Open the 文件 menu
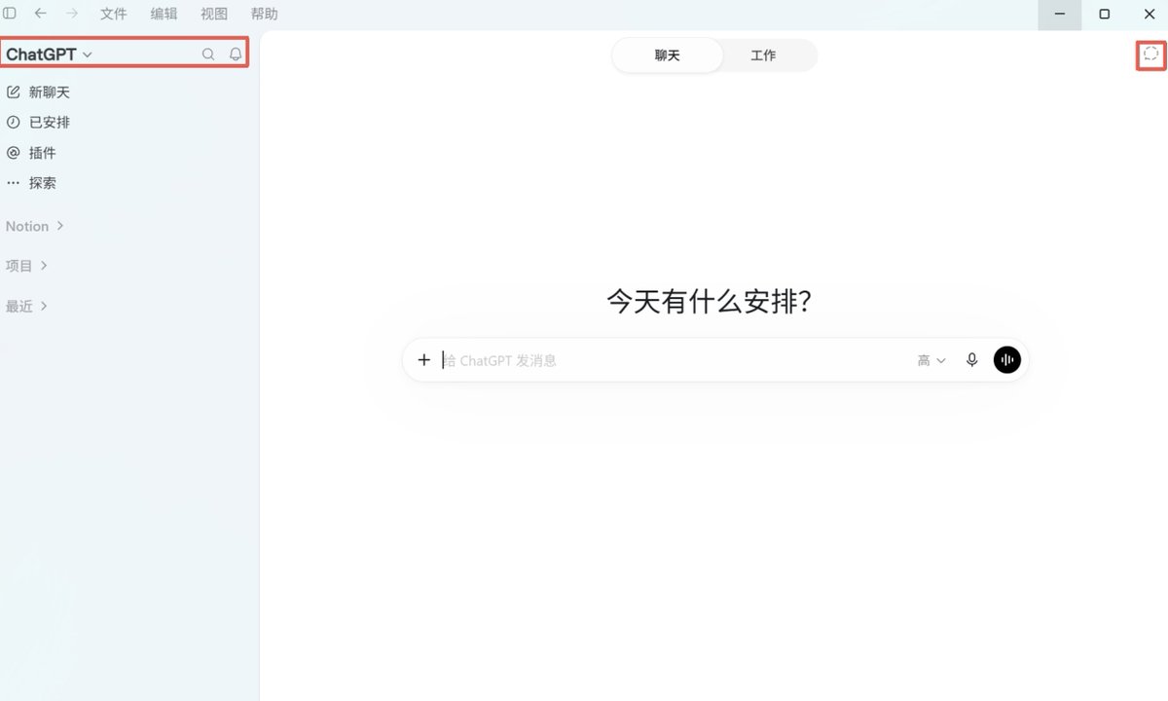 pos(114,14)
